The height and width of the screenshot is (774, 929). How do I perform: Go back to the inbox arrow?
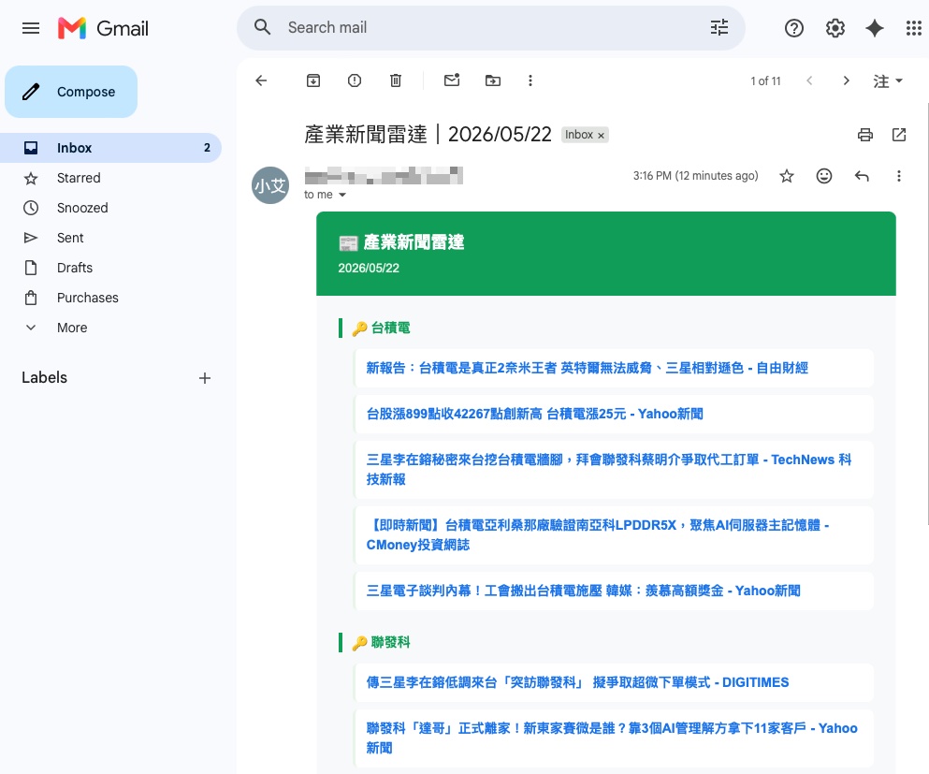coord(261,80)
